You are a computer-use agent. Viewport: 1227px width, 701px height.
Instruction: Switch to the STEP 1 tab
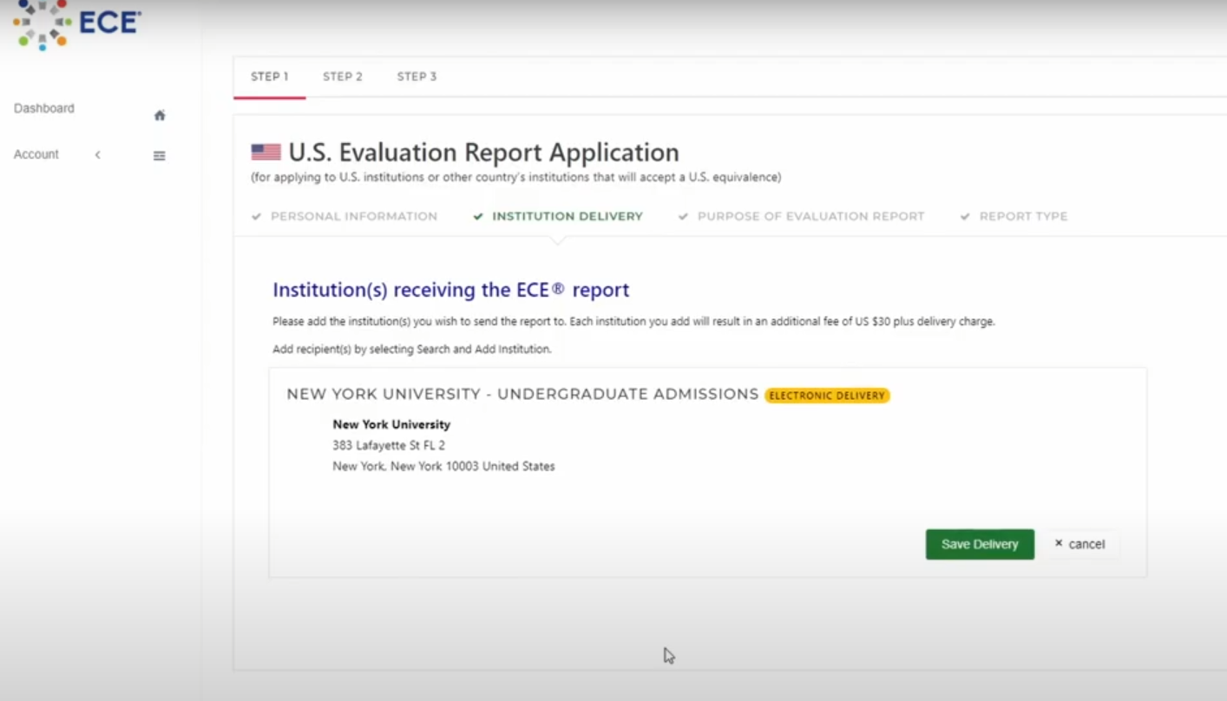tap(270, 76)
